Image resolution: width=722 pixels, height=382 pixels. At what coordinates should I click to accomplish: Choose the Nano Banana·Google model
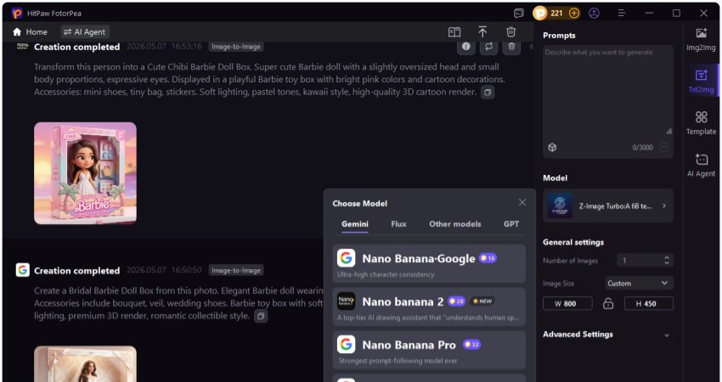coord(429,264)
